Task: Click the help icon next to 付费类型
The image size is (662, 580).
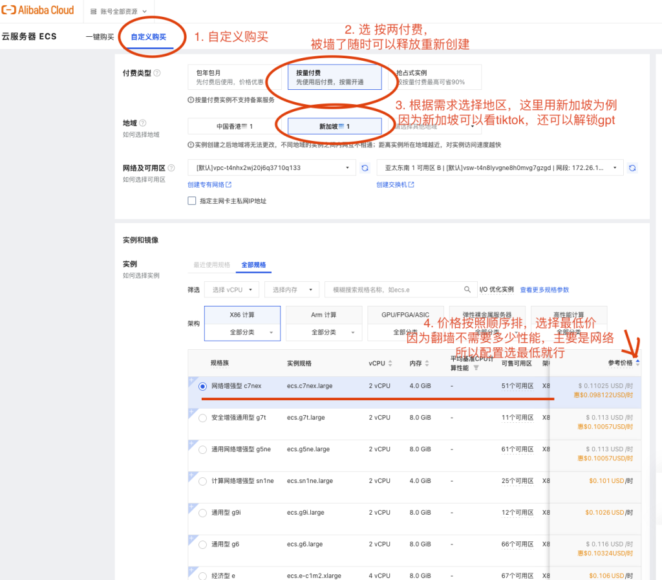Action: point(157,73)
